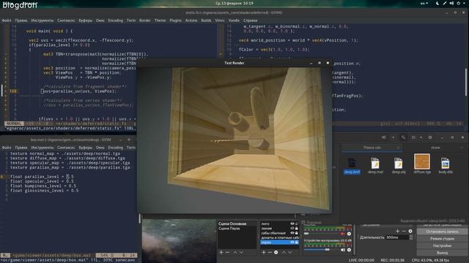469x263 pixels.
Task: Click Режим студии button in OBS
Action: [442, 239]
